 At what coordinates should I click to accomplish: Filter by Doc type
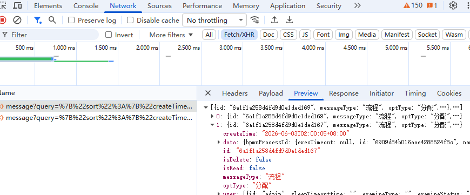[268, 35]
